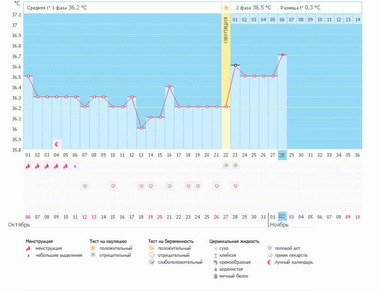Select the 36.7 temperature point on day 28
This screenshot has height=291, width=381.
pos(282,55)
